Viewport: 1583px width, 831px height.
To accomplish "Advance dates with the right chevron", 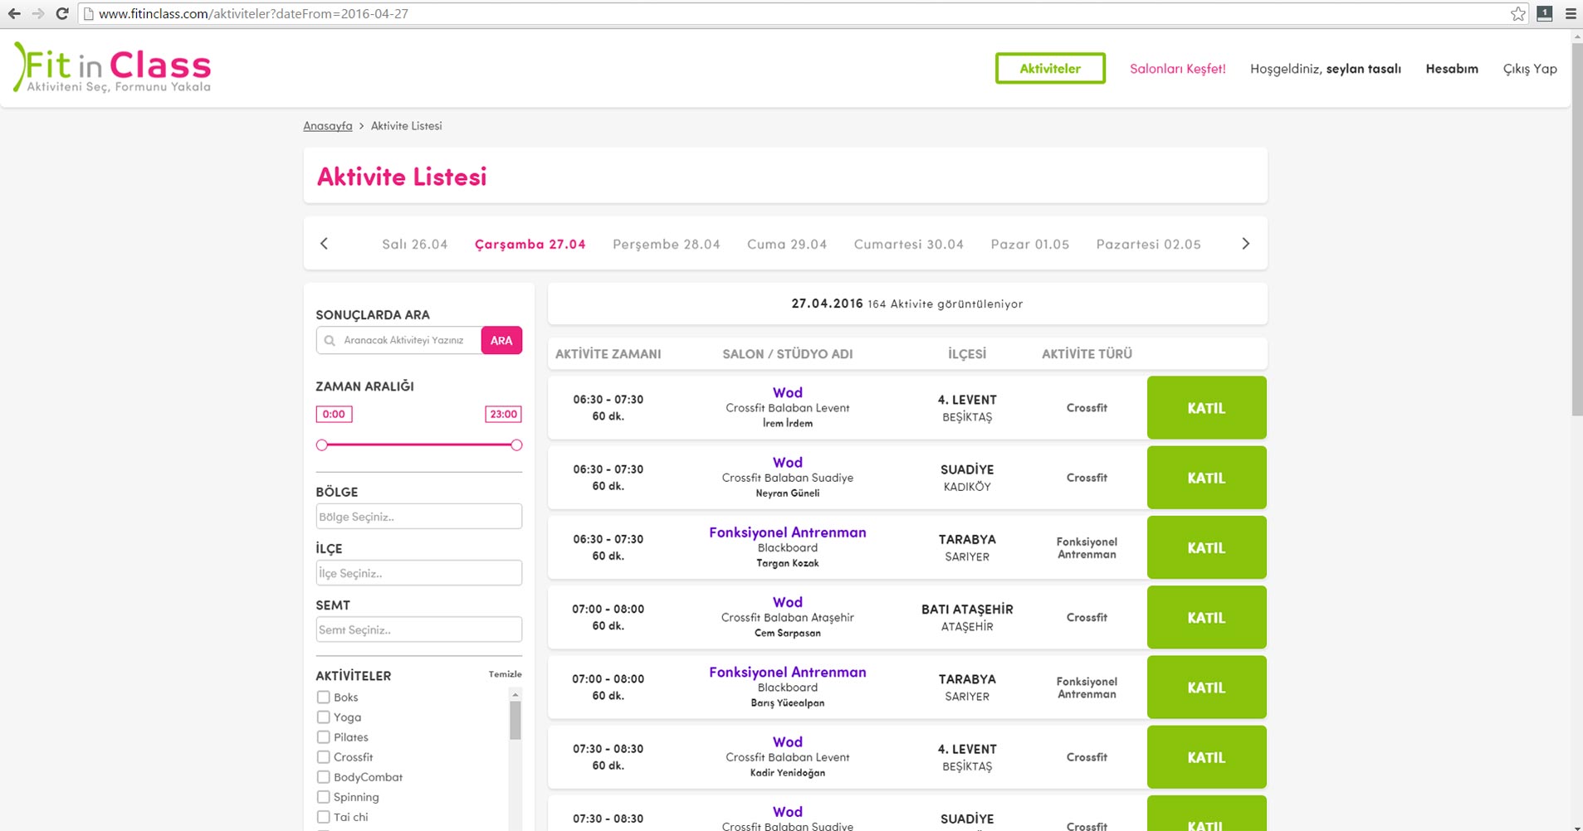I will coord(1245,244).
